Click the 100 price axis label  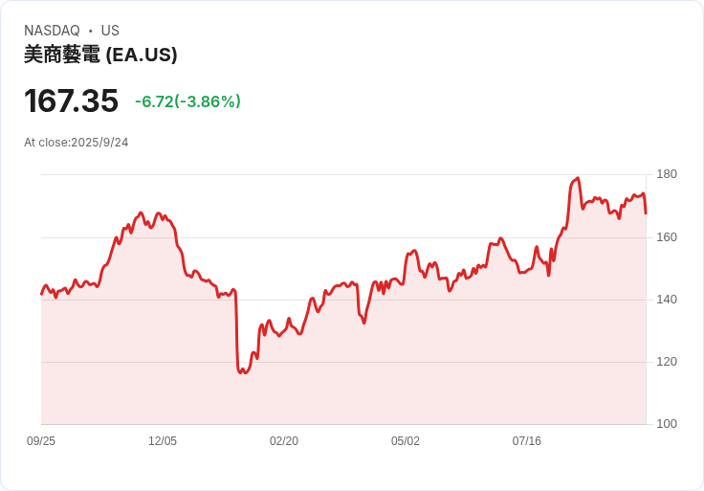[667, 424]
